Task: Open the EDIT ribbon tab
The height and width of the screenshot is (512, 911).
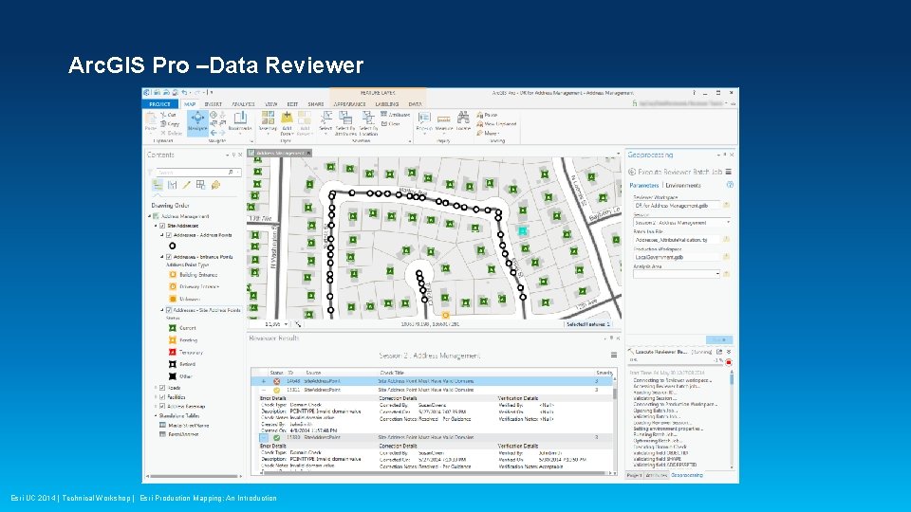Action: point(292,104)
